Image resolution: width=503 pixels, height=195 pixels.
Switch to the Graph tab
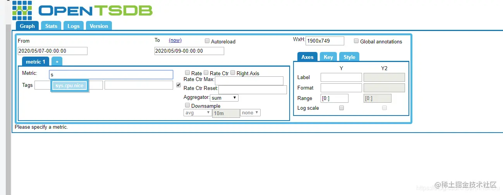(x=27, y=26)
